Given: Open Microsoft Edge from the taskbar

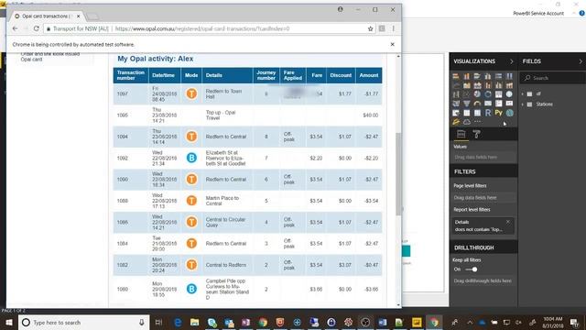Looking at the screenshot, I should coord(178,322).
